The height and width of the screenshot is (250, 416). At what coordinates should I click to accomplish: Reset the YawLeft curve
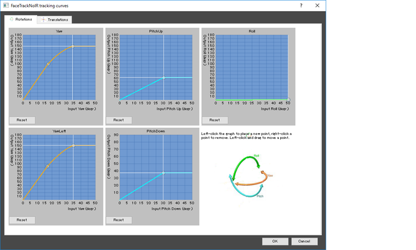pyautogui.click(x=22, y=220)
